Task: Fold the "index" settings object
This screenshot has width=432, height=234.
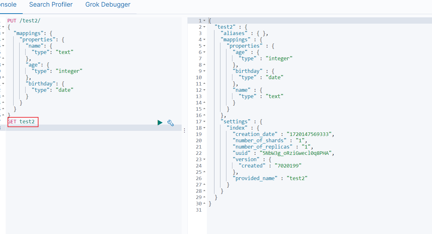Action: point(204,128)
